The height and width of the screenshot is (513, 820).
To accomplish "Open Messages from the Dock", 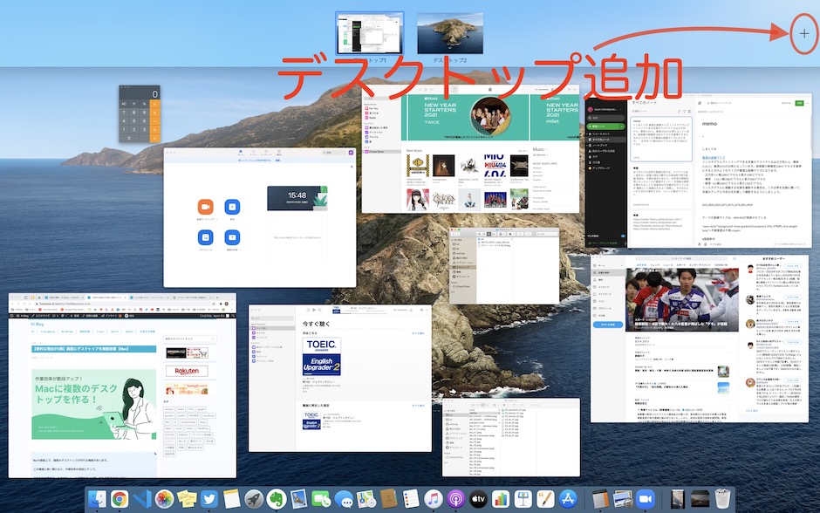I will 344,499.
